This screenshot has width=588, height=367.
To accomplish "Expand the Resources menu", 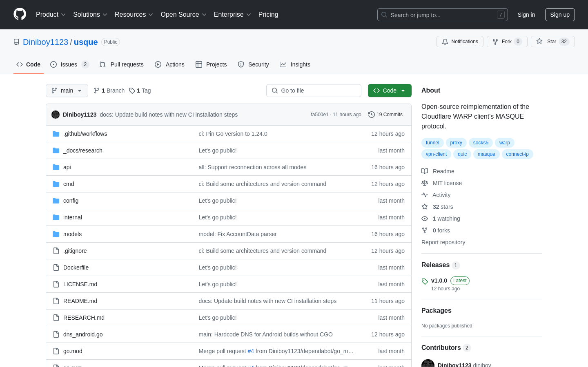I will pyautogui.click(x=134, y=14).
